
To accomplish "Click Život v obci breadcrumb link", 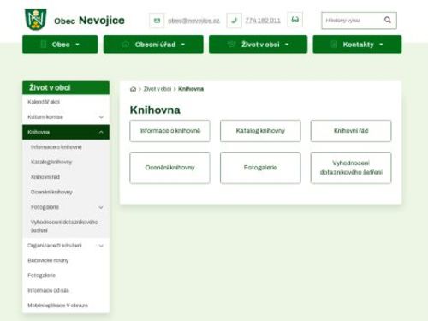I will click(158, 89).
